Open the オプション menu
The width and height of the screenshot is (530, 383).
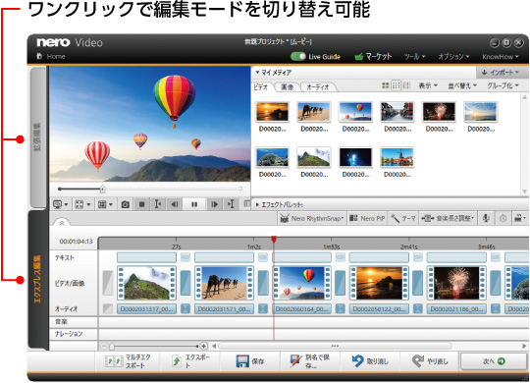pos(453,57)
